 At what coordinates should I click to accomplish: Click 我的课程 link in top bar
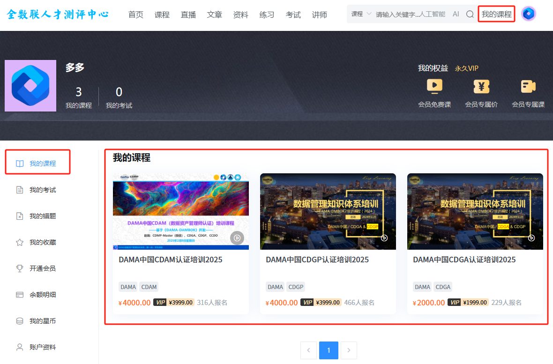coord(496,14)
